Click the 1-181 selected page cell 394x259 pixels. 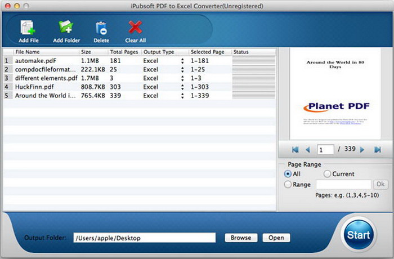(200, 61)
